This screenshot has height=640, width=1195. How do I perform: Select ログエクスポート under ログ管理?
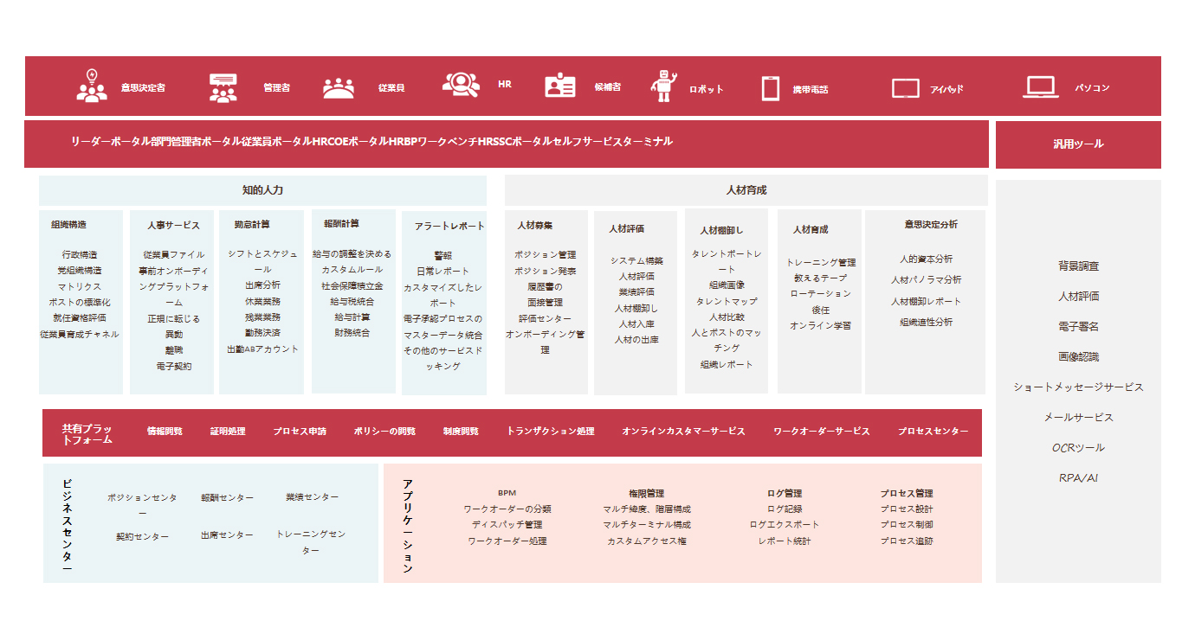tap(785, 525)
